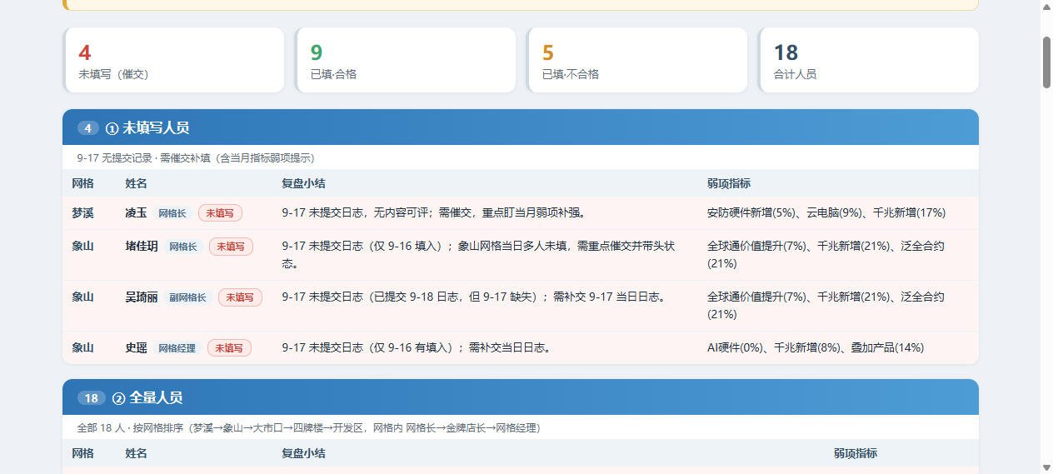
Task: Click the 复盘小结 column header in first table
Action: pos(303,183)
